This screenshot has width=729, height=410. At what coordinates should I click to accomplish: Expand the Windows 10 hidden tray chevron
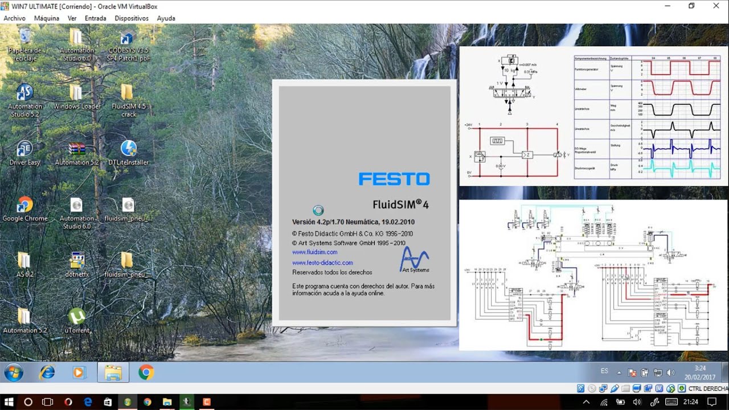(x=587, y=402)
